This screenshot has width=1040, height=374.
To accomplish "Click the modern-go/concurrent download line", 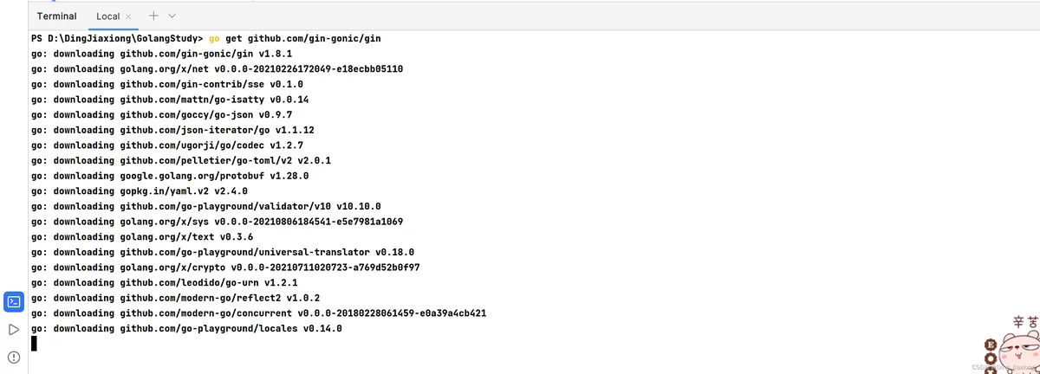I will (257, 313).
